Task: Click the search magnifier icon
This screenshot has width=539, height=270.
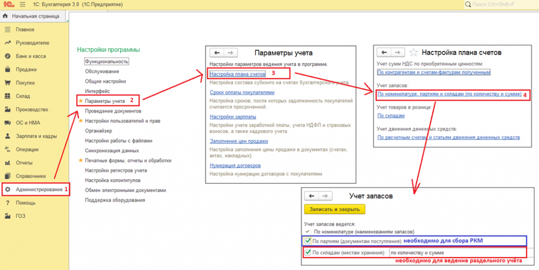Action: pyautogui.click(x=467, y=4)
